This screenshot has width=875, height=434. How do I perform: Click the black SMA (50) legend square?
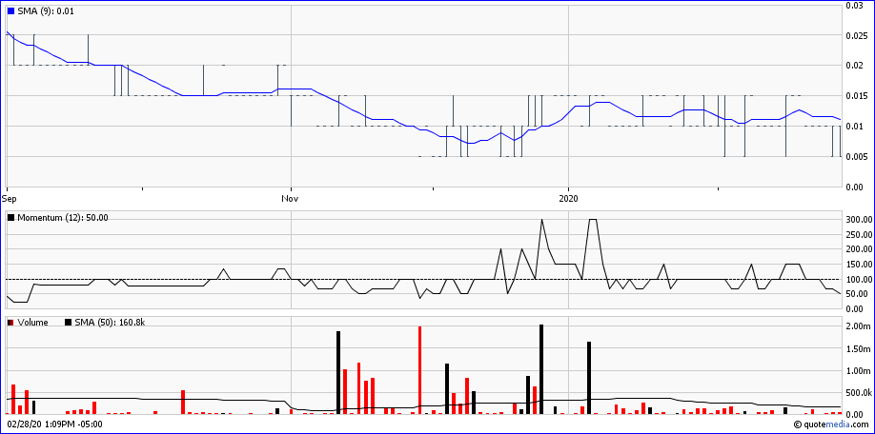(x=69, y=323)
